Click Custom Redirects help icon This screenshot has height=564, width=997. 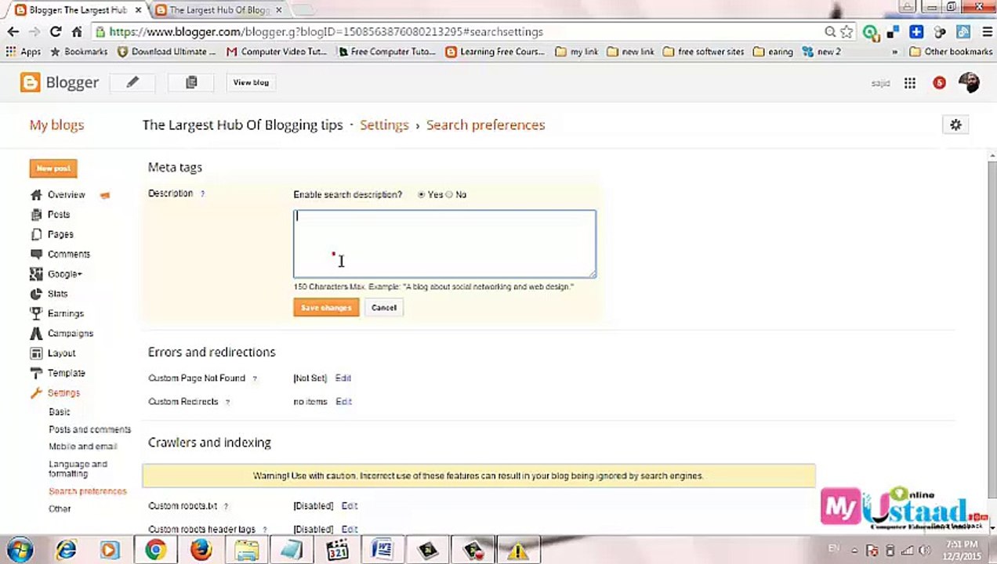(227, 402)
